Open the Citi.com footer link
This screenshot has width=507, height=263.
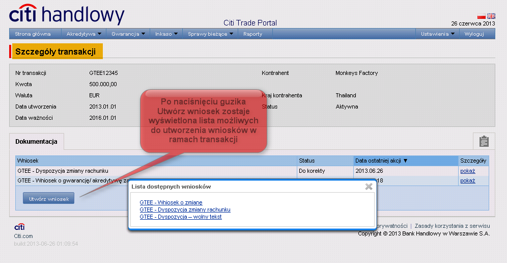pyautogui.click(x=23, y=236)
